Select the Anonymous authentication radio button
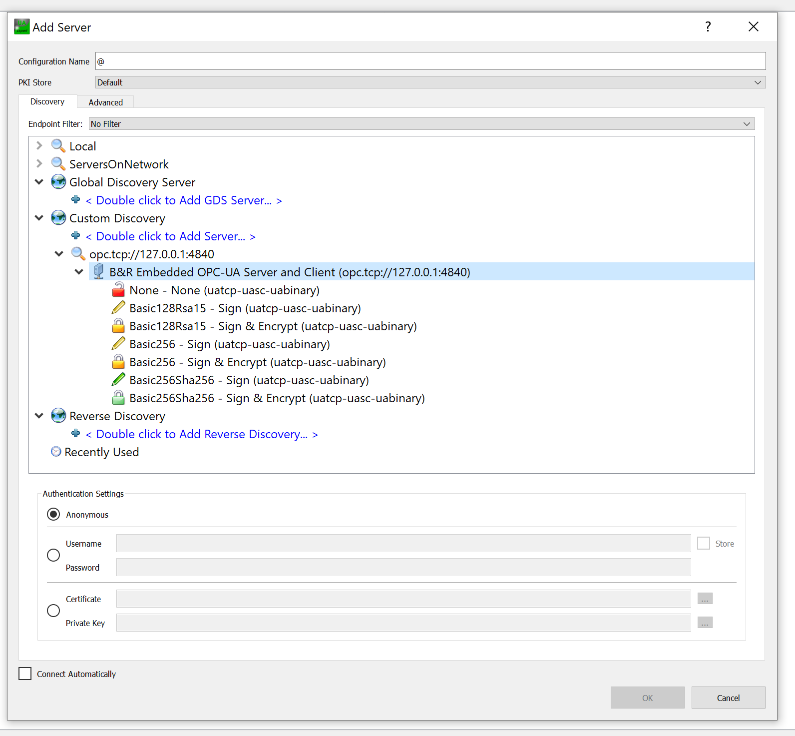This screenshot has height=736, width=795. click(x=53, y=514)
